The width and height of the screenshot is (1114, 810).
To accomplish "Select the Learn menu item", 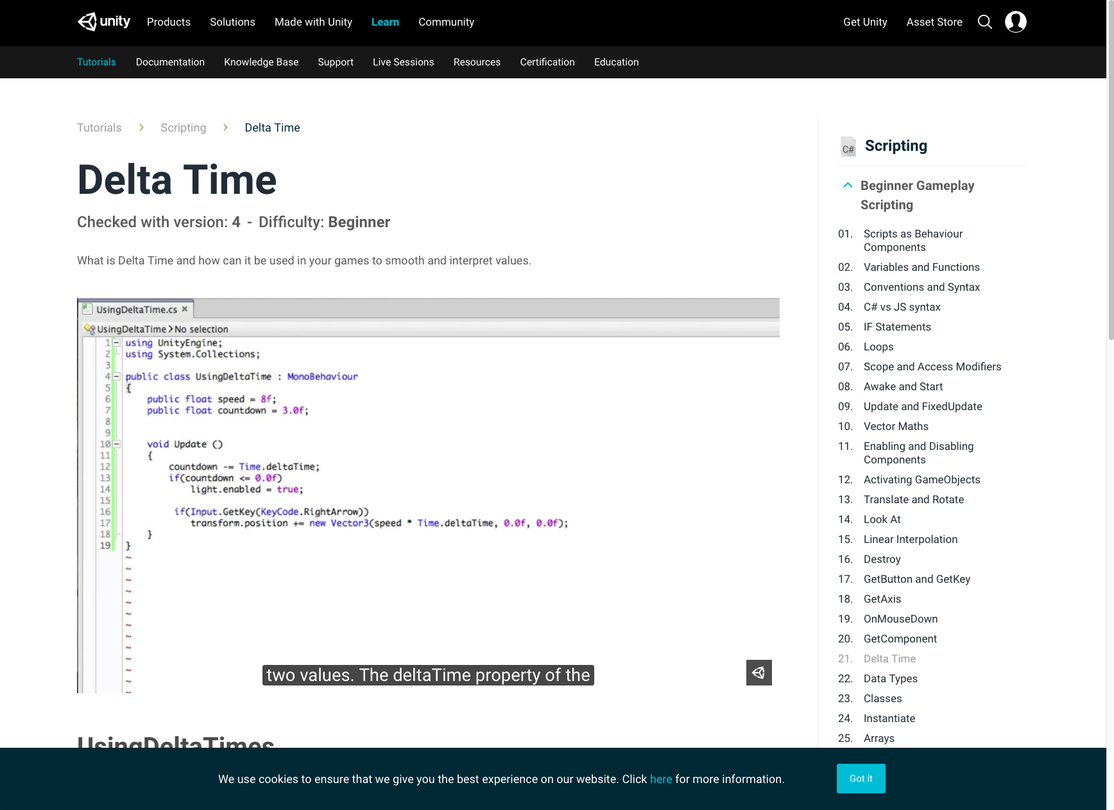I will [385, 22].
